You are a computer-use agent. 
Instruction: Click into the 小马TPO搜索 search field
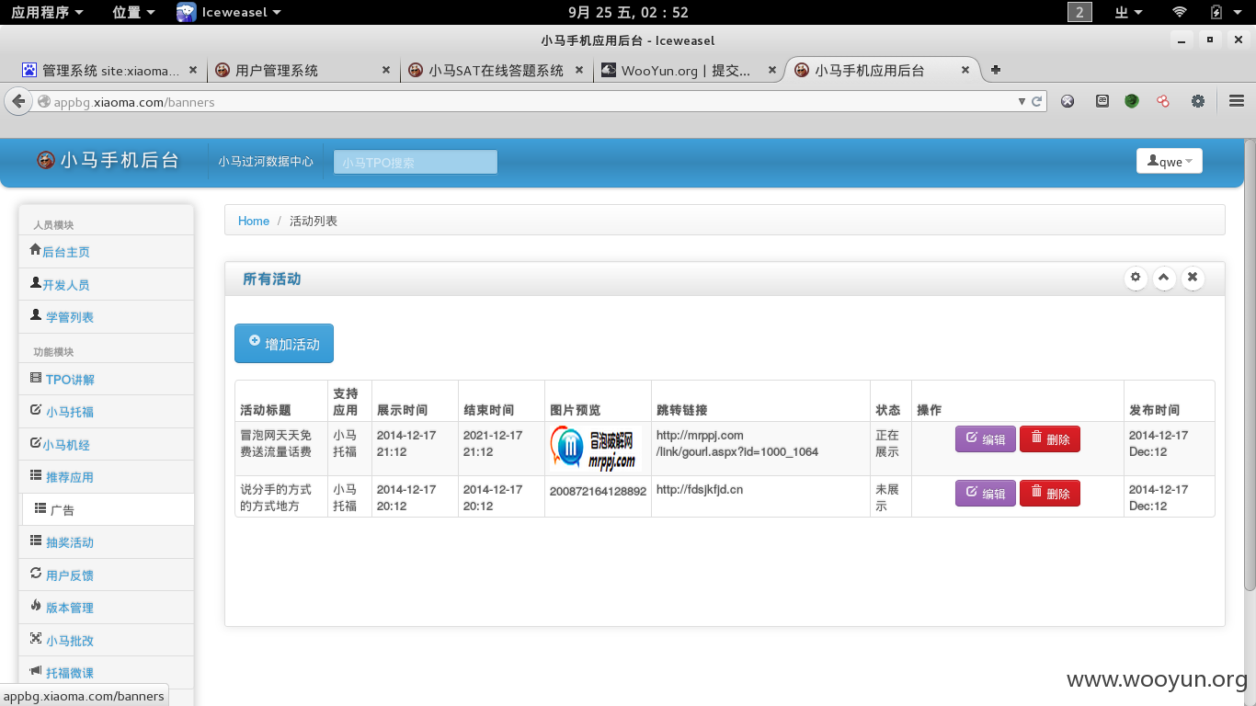click(416, 162)
